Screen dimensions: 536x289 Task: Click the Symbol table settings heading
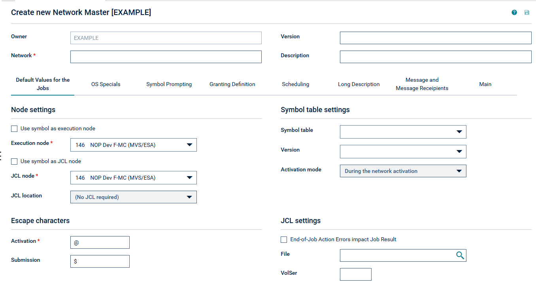click(x=315, y=110)
